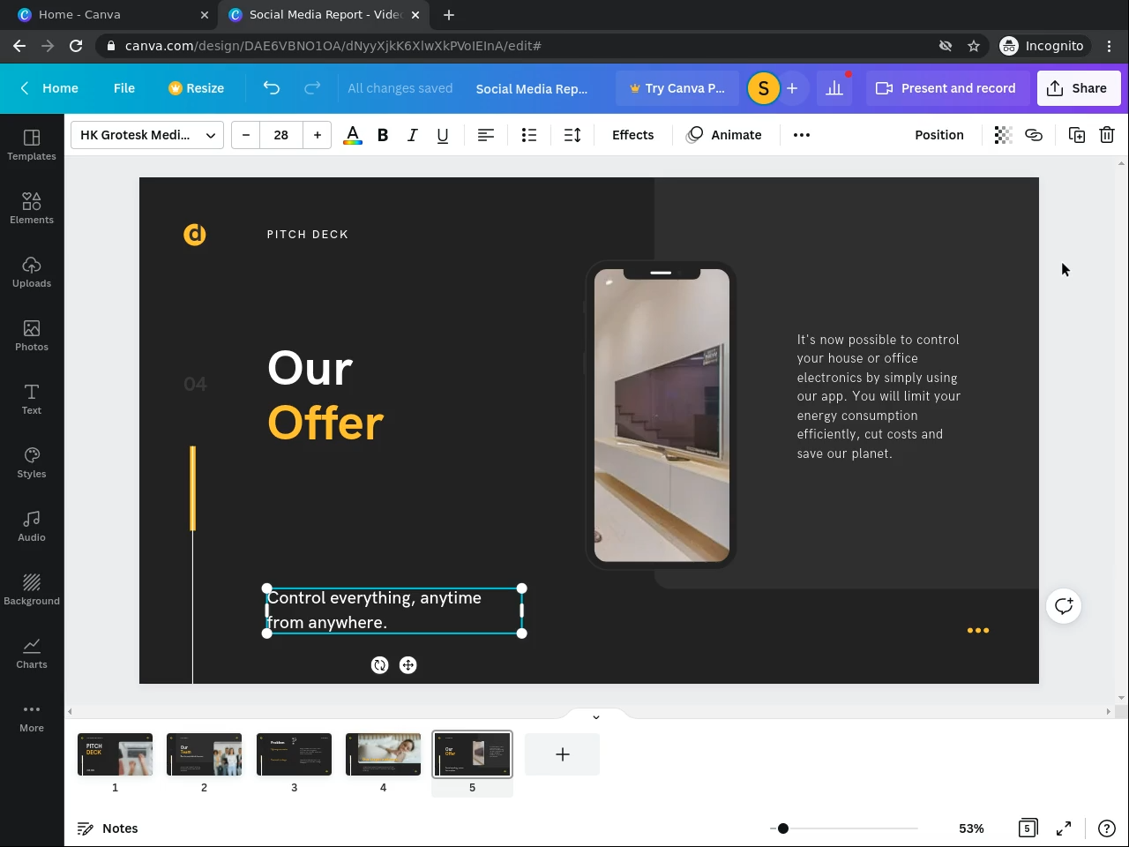Open the Help button
The image size is (1129, 847).
click(x=1106, y=828)
